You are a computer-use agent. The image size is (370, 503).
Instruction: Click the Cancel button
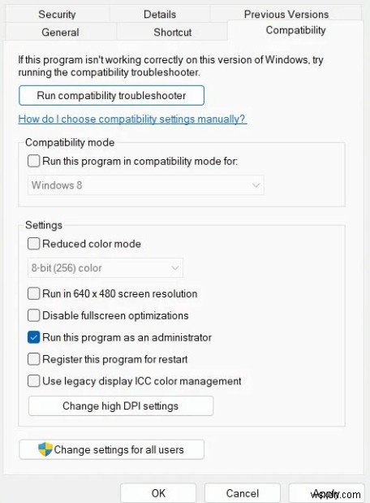242,493
